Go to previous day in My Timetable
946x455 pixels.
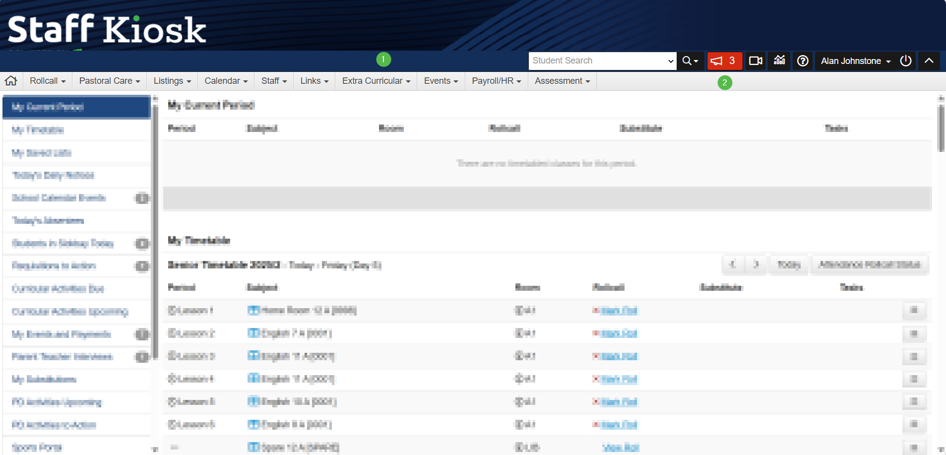pos(732,264)
